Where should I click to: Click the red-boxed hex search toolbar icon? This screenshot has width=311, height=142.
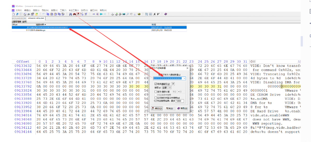coord(78,14)
